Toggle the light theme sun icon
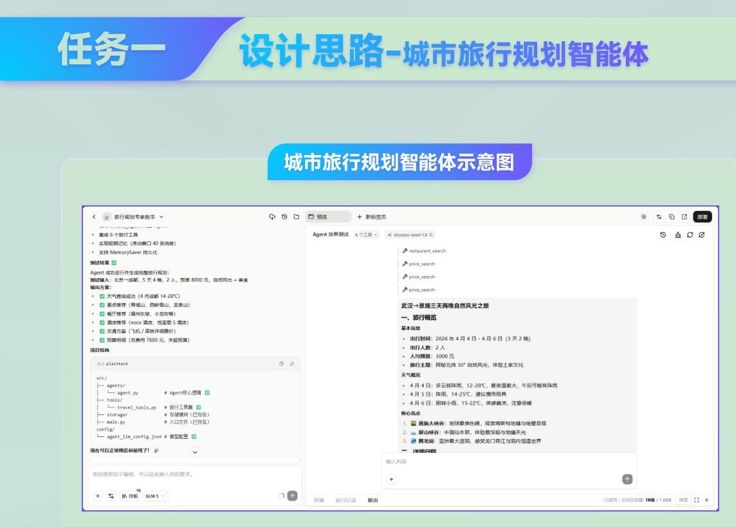 [643, 217]
